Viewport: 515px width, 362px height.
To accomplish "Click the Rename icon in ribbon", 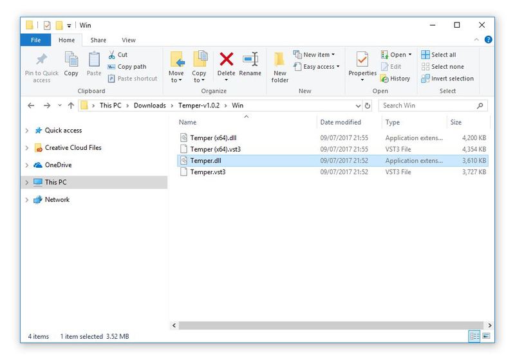I will click(250, 60).
